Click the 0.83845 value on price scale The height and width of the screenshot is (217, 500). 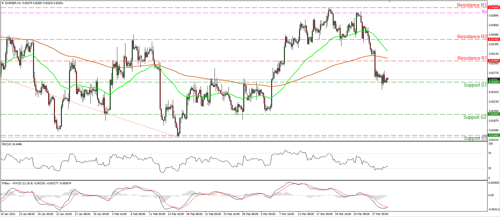pyautogui.click(x=494, y=16)
